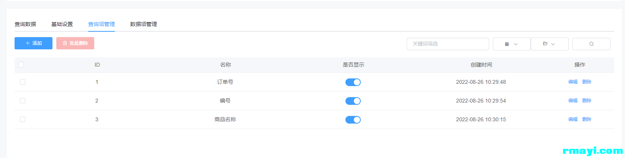Click the search magnifier icon button
Image resolution: width=625 pixels, height=158 pixels.
591,44
